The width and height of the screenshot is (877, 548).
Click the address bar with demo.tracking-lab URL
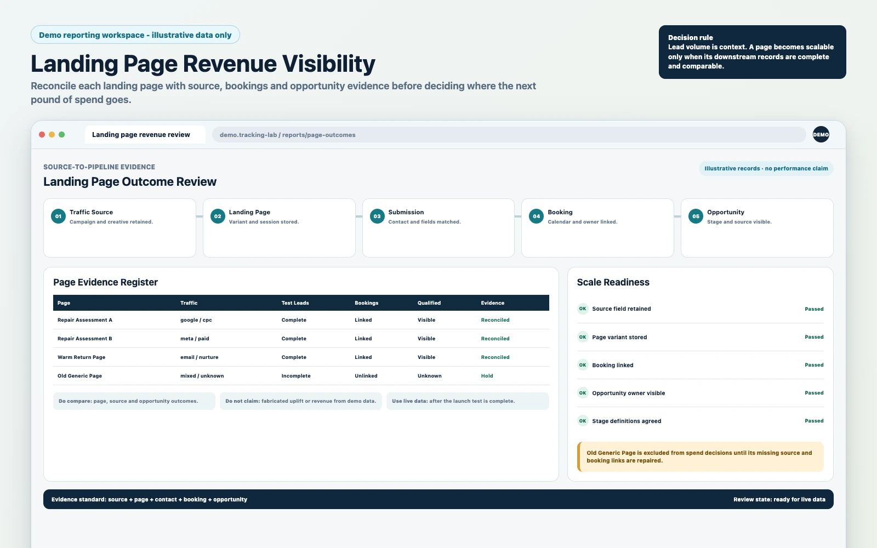509,135
